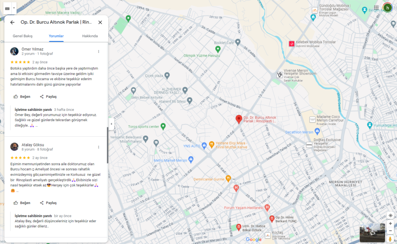Switch to the Genel Bakış tab
Screen dimensions: 397x244
coord(22,36)
